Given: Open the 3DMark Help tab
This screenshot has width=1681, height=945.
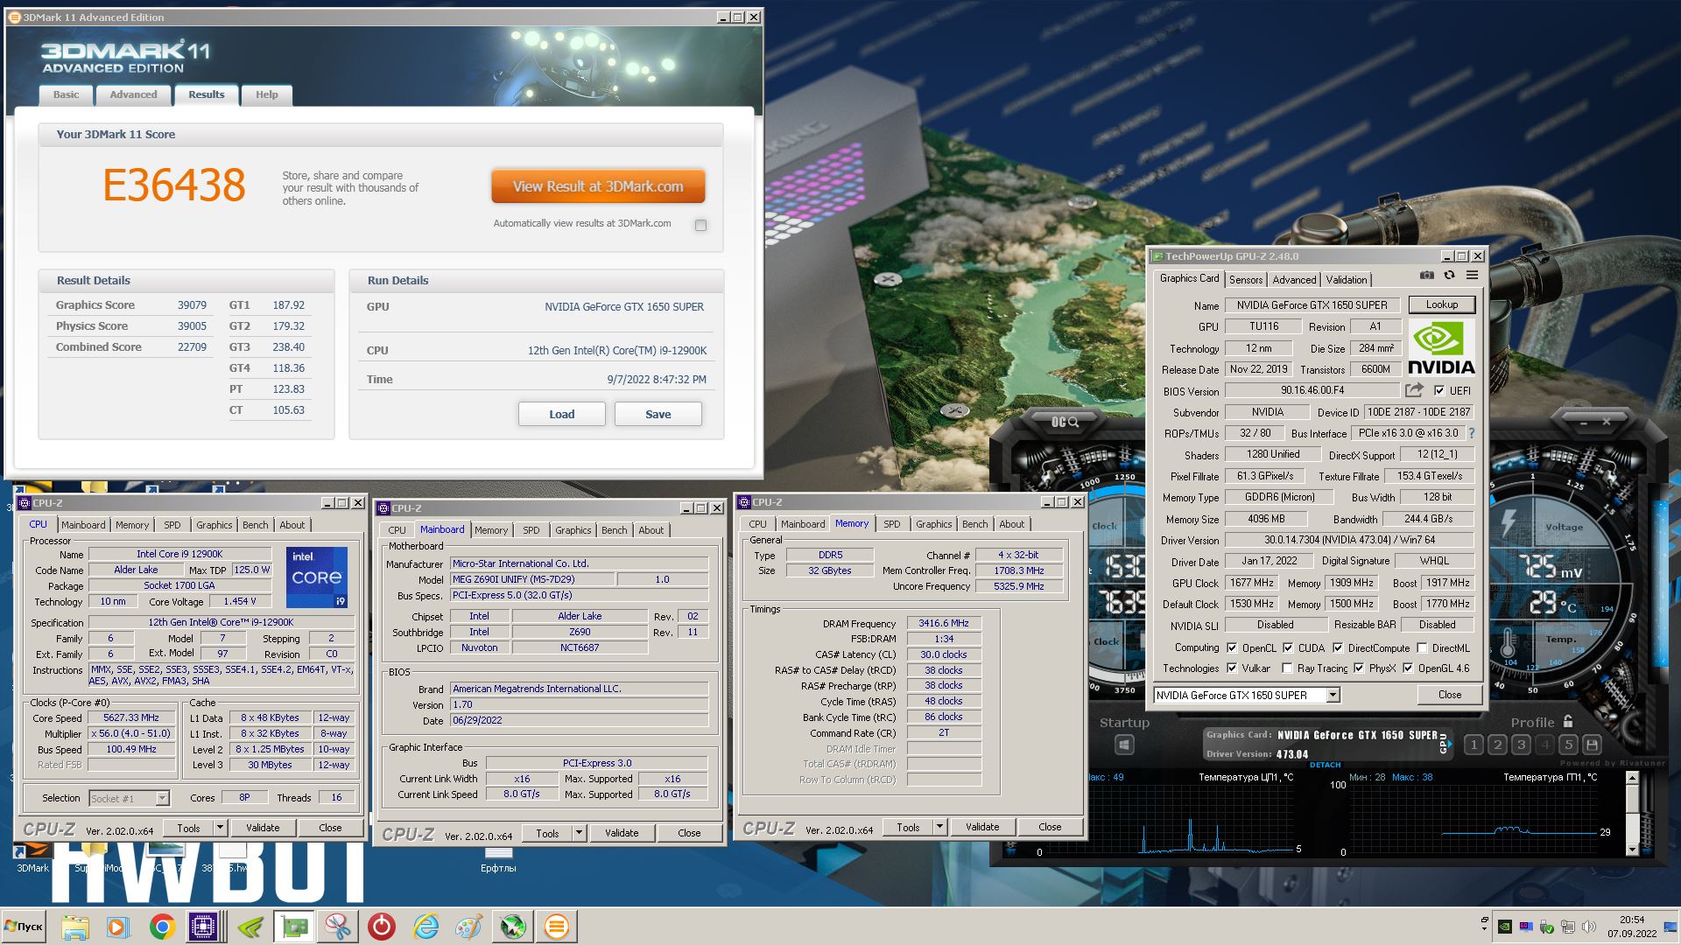Looking at the screenshot, I should [x=266, y=94].
